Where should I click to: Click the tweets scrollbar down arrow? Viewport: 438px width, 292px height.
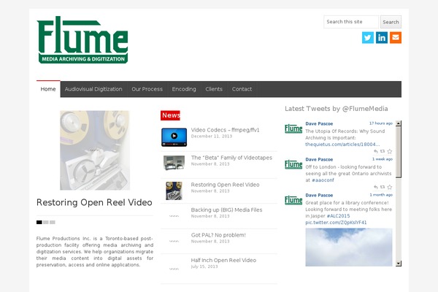click(x=399, y=264)
